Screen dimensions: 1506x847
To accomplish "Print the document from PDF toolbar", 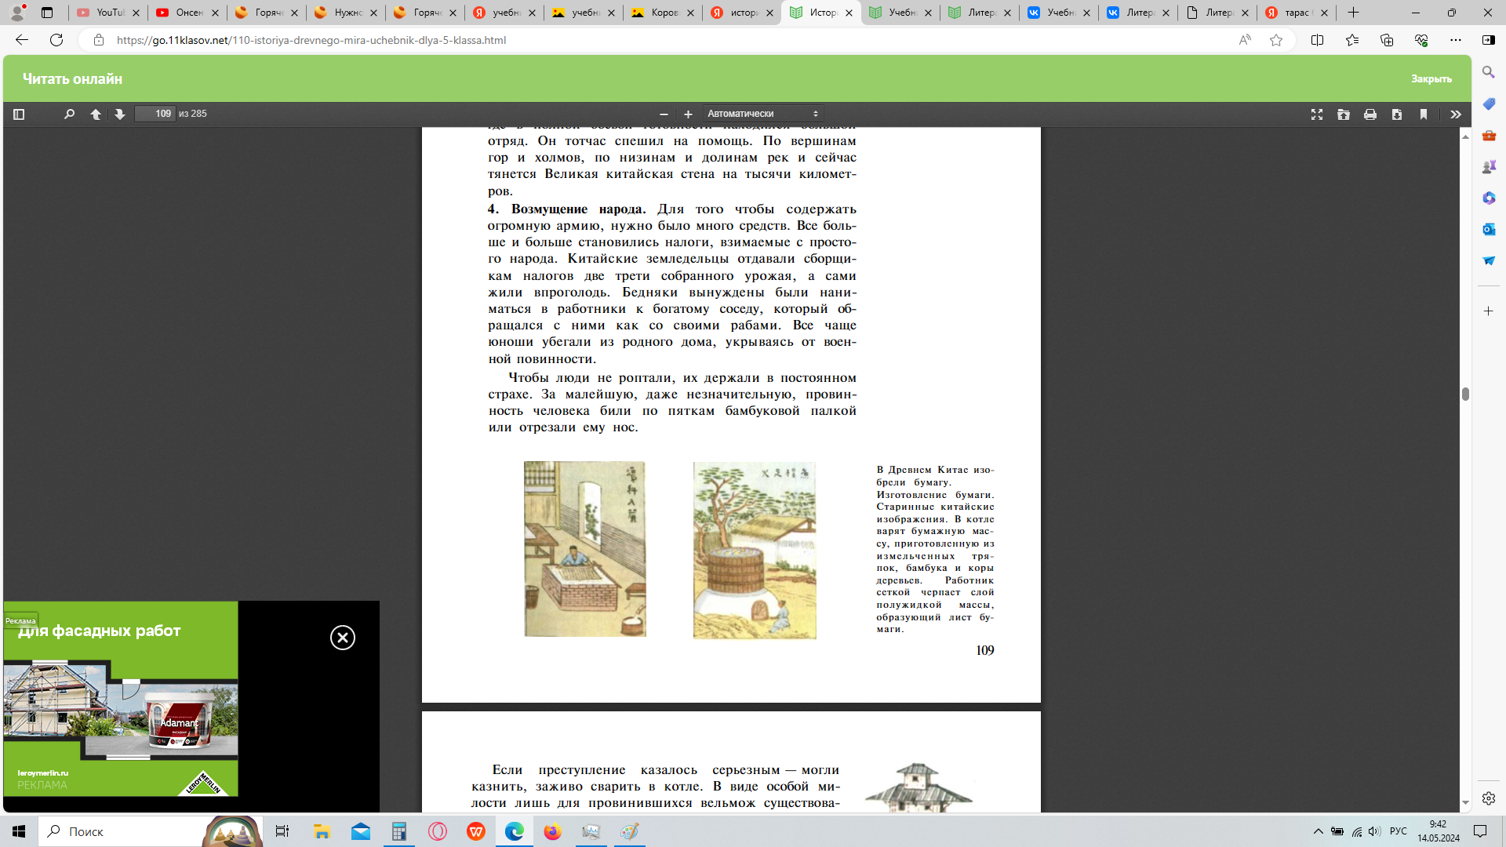I will coord(1370,115).
